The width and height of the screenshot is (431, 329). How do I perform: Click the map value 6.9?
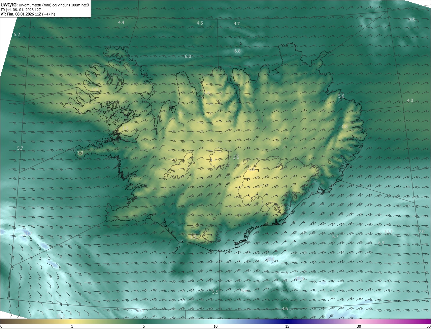tap(381, 243)
